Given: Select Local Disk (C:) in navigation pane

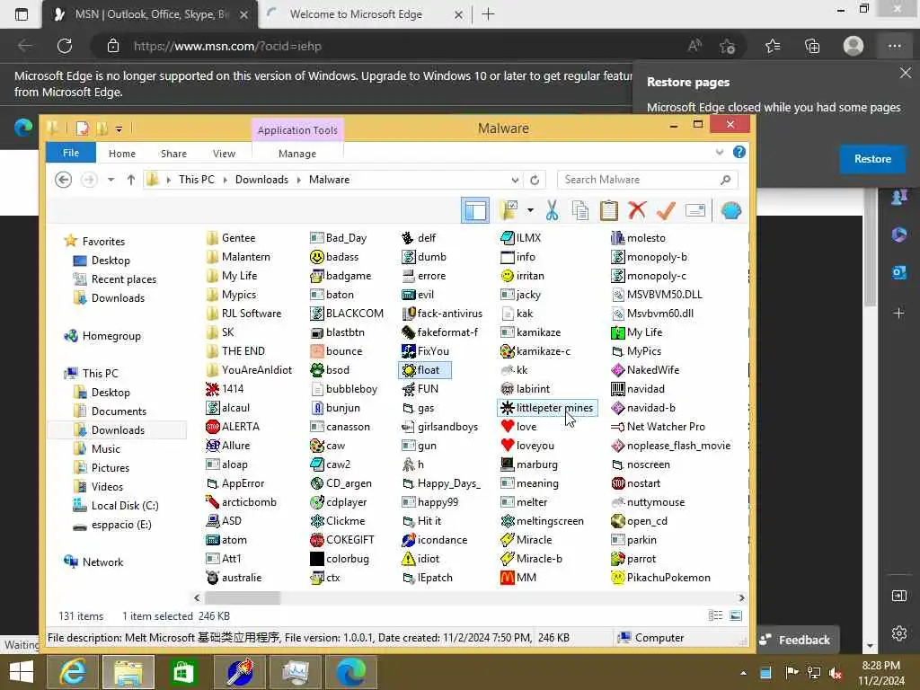Looking at the screenshot, I should click(115, 506).
